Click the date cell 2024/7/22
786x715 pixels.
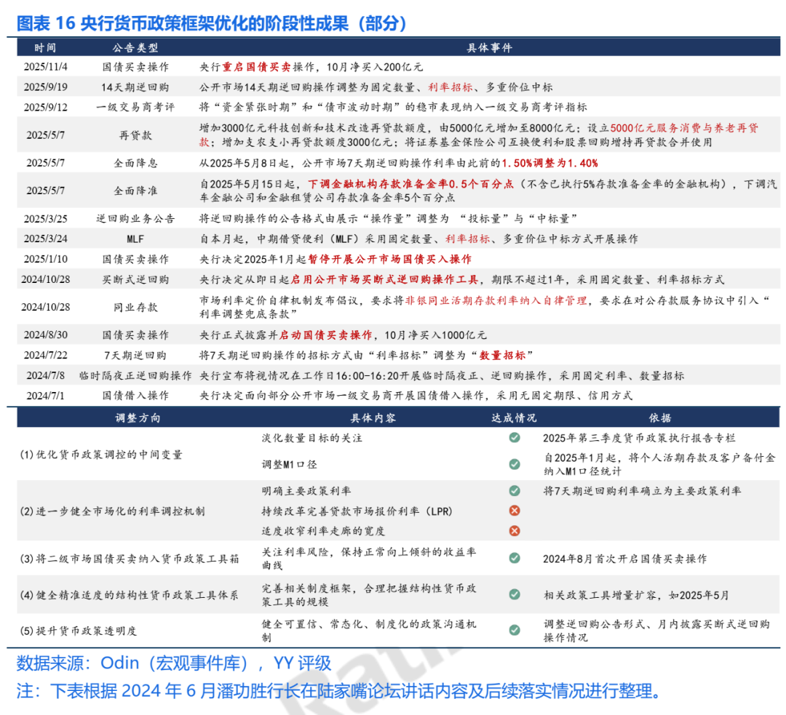coord(46,355)
